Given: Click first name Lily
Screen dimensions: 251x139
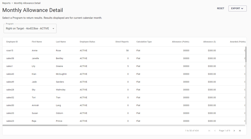Looking at the screenshot, I should coord(33,66).
